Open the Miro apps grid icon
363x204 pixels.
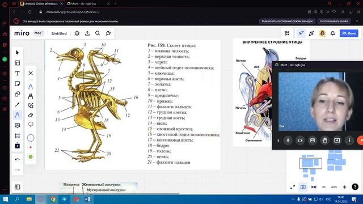[287, 33]
